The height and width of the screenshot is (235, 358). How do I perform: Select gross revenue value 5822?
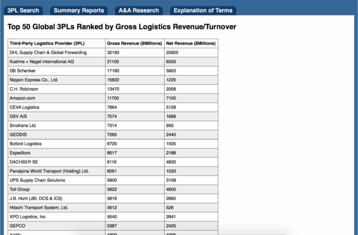pyautogui.click(x=112, y=189)
